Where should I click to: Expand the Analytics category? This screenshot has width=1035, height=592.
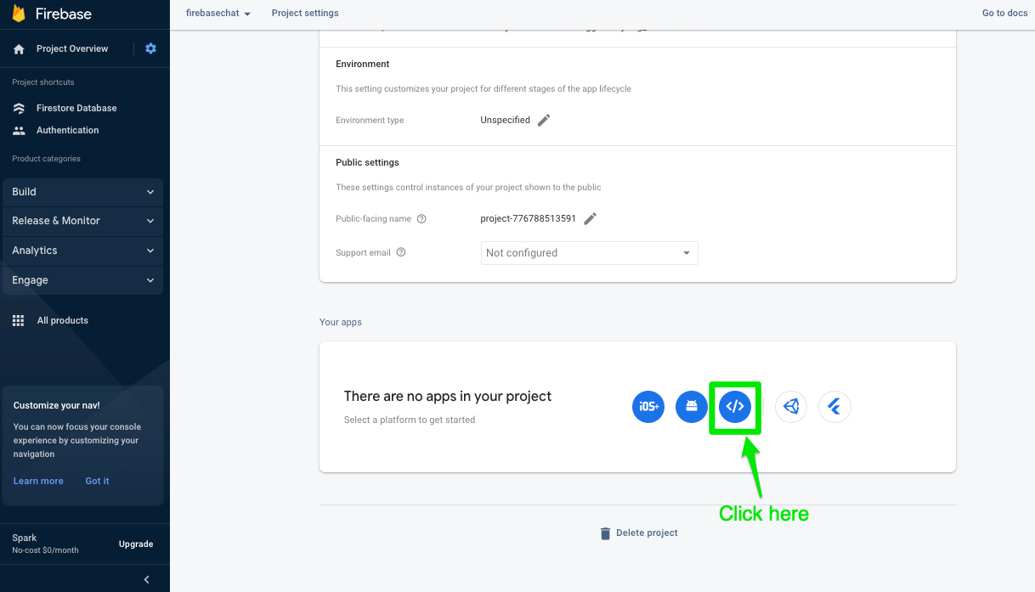[82, 251]
